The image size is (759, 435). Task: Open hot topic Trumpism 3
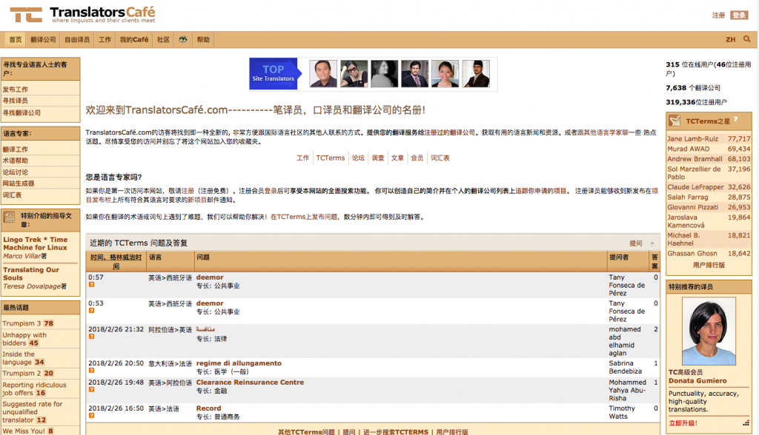click(21, 323)
